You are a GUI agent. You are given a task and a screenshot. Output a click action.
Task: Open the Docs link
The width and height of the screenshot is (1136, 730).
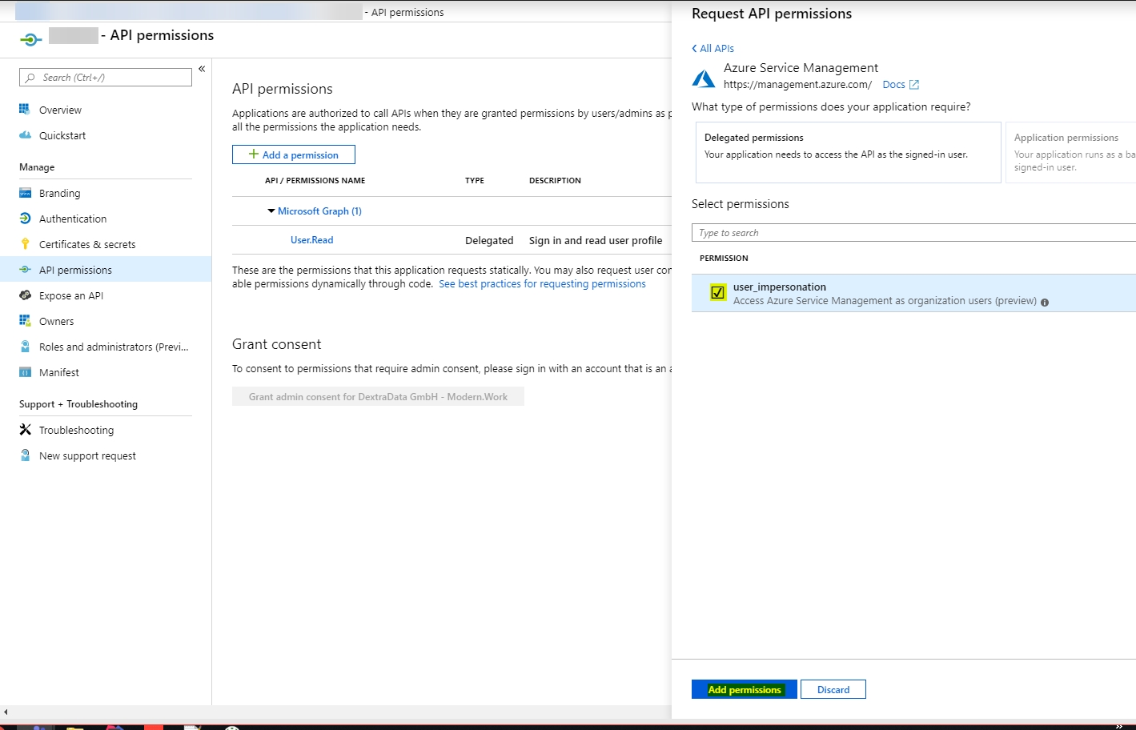[x=893, y=85]
